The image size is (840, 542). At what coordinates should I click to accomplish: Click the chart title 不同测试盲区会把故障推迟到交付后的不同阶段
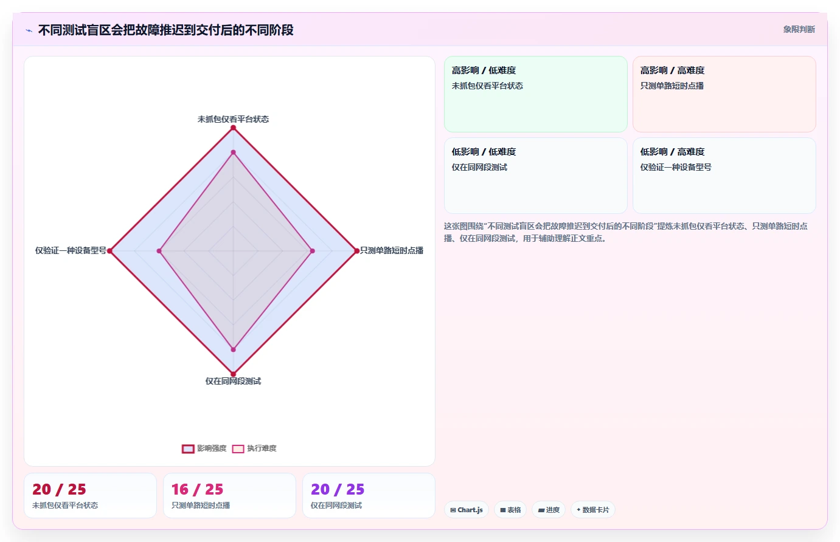point(165,30)
